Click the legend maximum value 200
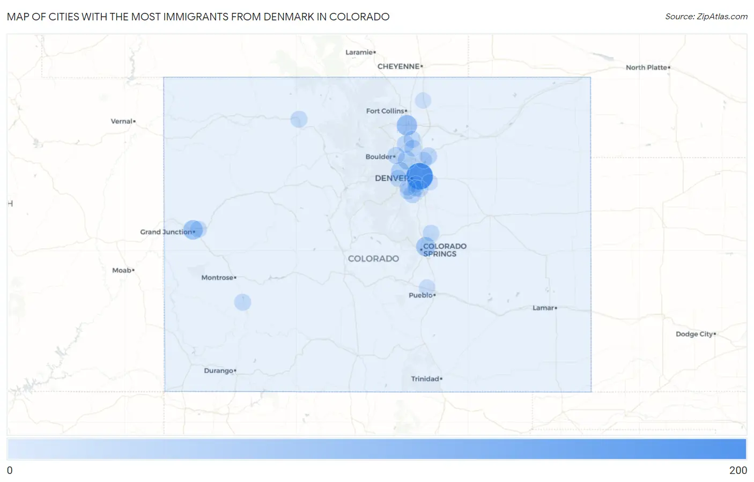754x482 pixels. click(738, 470)
